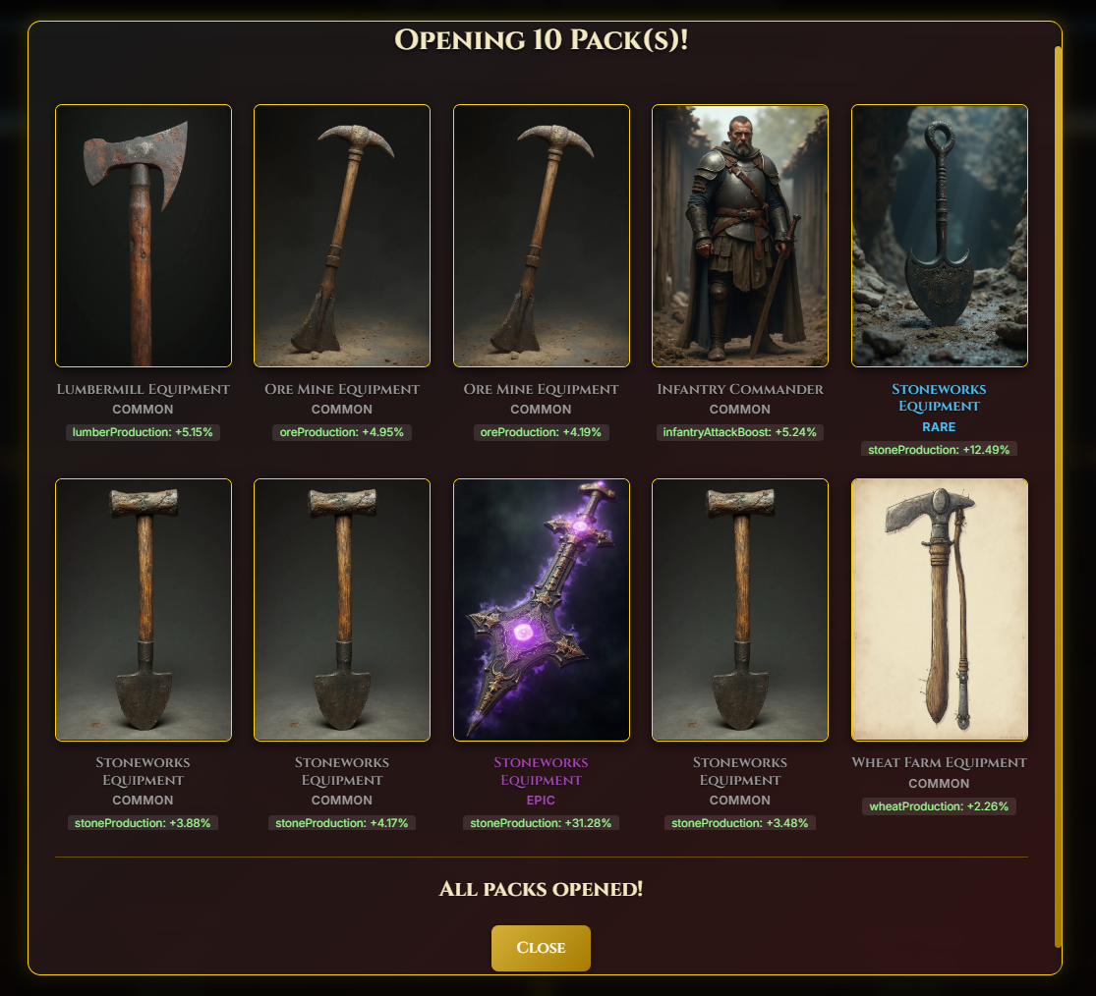Select the epic purple Stoneworks Equipment card

[x=541, y=609]
